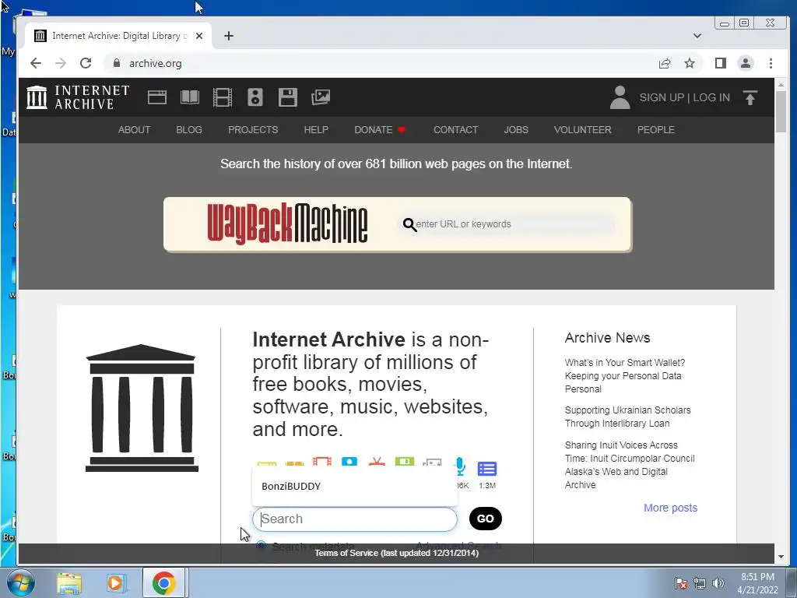Click the Action Center flag icon
Screen dimensions: 797x598
pos(680,583)
